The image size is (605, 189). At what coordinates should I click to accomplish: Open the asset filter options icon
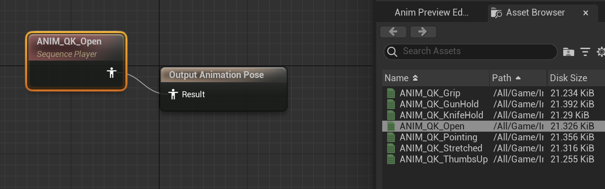pyautogui.click(x=585, y=52)
